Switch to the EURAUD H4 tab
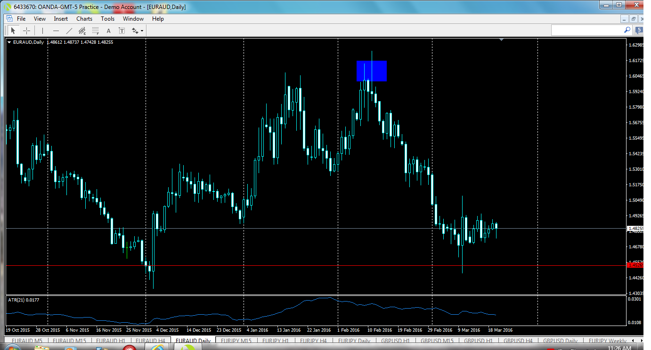Image resolution: width=651 pixels, height=350 pixels. pos(150,341)
